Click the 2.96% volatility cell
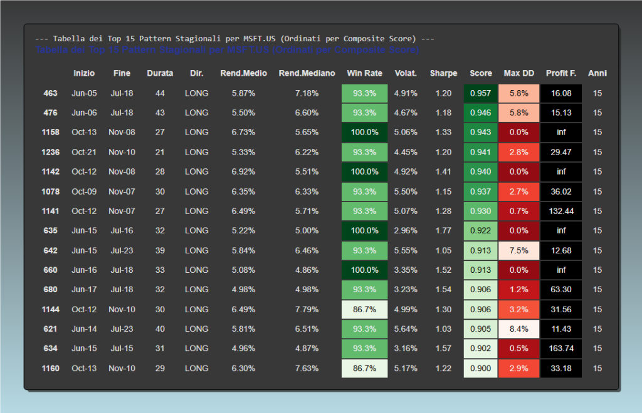The width and height of the screenshot is (642, 413). click(406, 230)
